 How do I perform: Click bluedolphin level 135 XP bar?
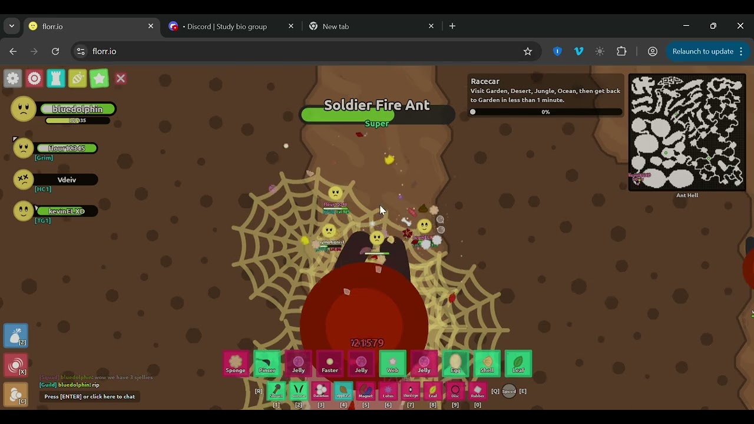click(x=77, y=120)
